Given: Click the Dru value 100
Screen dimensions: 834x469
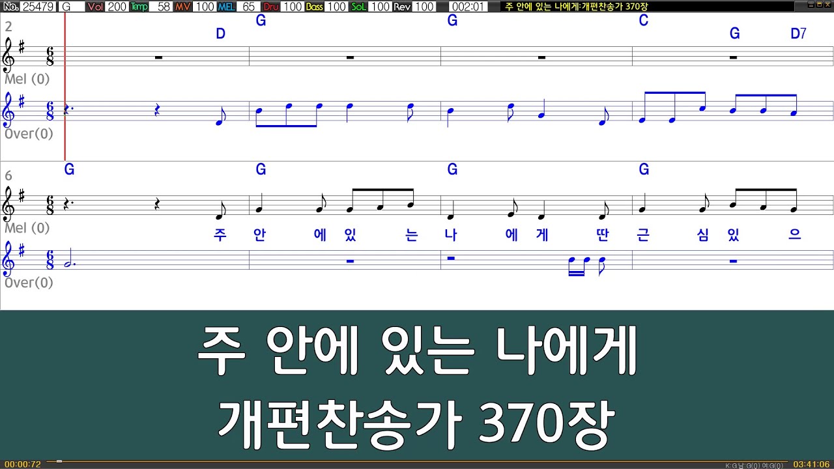Looking at the screenshot, I should click(293, 7).
